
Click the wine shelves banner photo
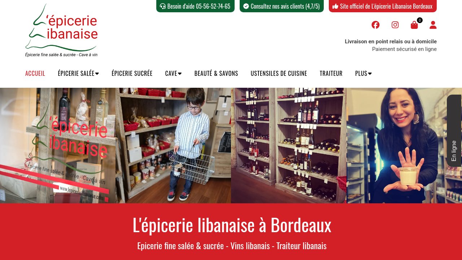[x=289, y=146]
